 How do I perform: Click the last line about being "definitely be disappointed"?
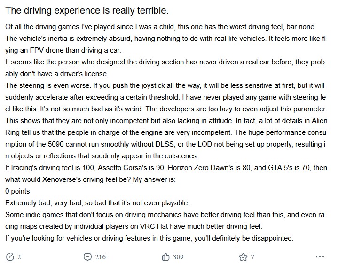point(149,238)
